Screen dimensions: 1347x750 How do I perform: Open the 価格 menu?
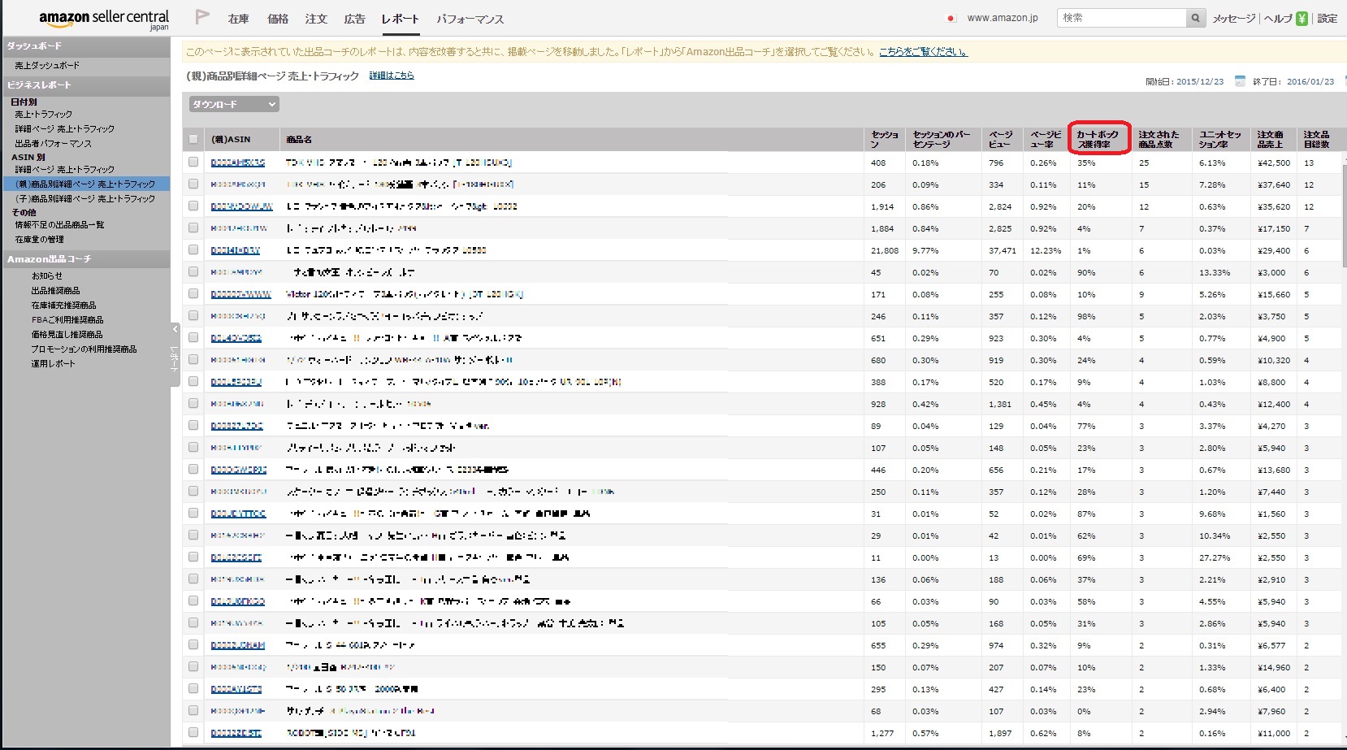[x=278, y=19]
